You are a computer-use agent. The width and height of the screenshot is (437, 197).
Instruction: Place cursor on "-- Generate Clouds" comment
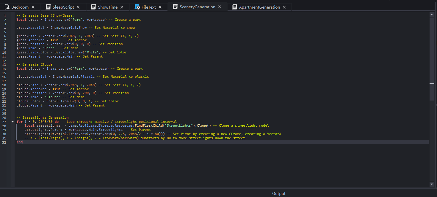pyautogui.click(x=35, y=64)
